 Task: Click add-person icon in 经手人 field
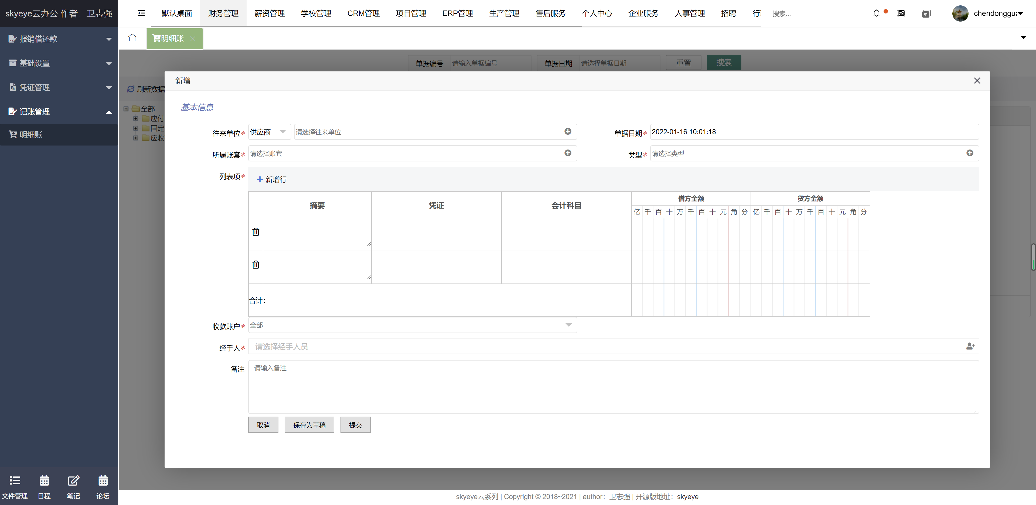[970, 346]
